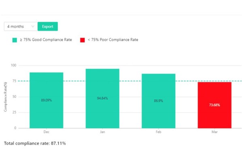Click the Total compliance rate text
242x151 pixels.
pos(35,143)
